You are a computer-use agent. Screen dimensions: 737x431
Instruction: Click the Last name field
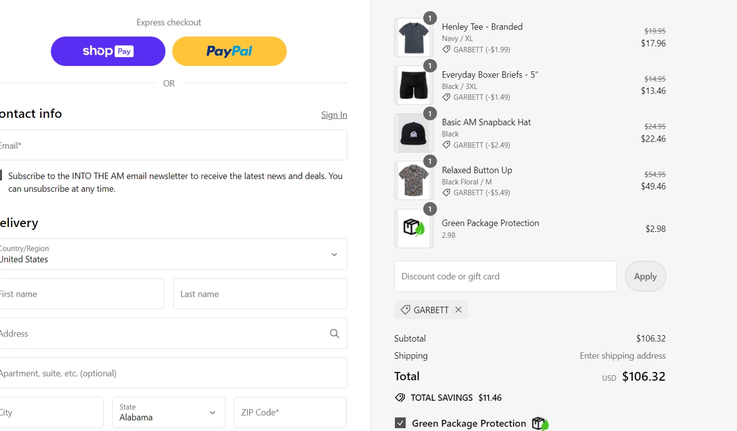260,294
